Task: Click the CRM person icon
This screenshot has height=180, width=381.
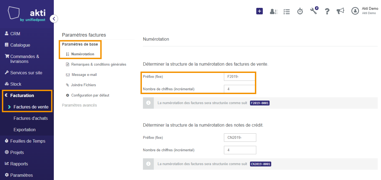Action: coord(7,33)
